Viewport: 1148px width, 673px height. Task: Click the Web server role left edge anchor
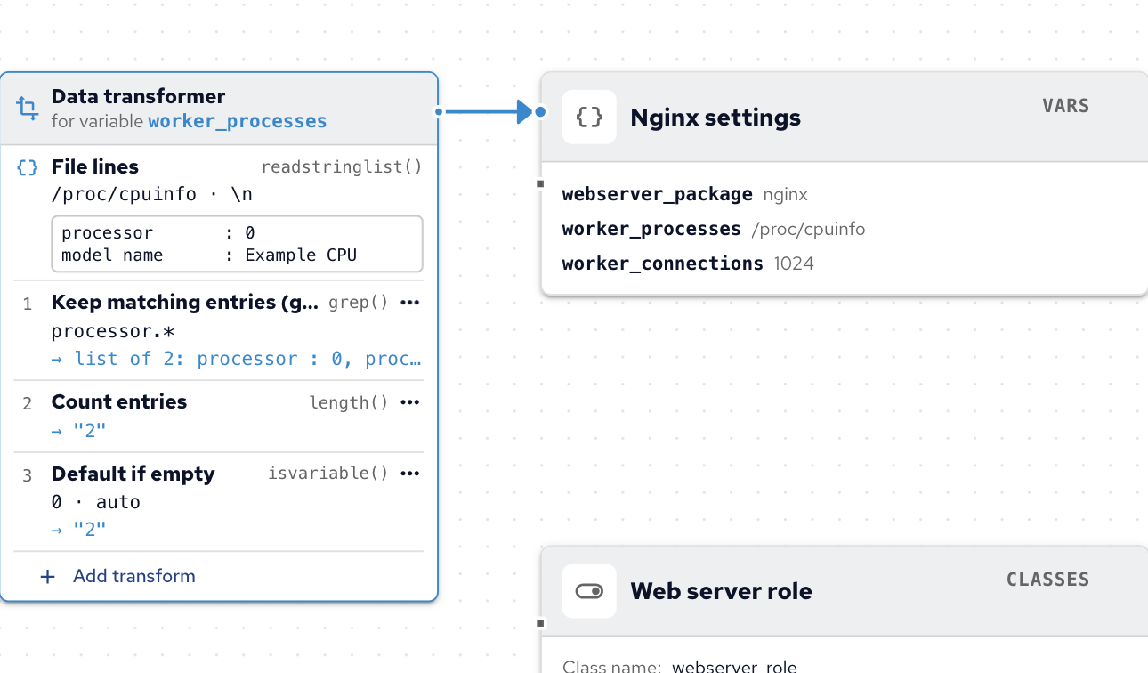(x=540, y=623)
